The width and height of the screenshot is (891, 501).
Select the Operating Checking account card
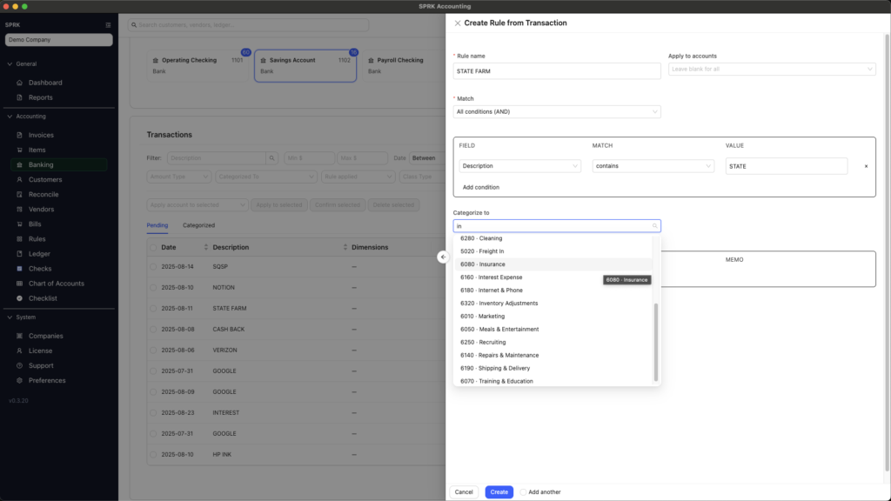(198, 66)
